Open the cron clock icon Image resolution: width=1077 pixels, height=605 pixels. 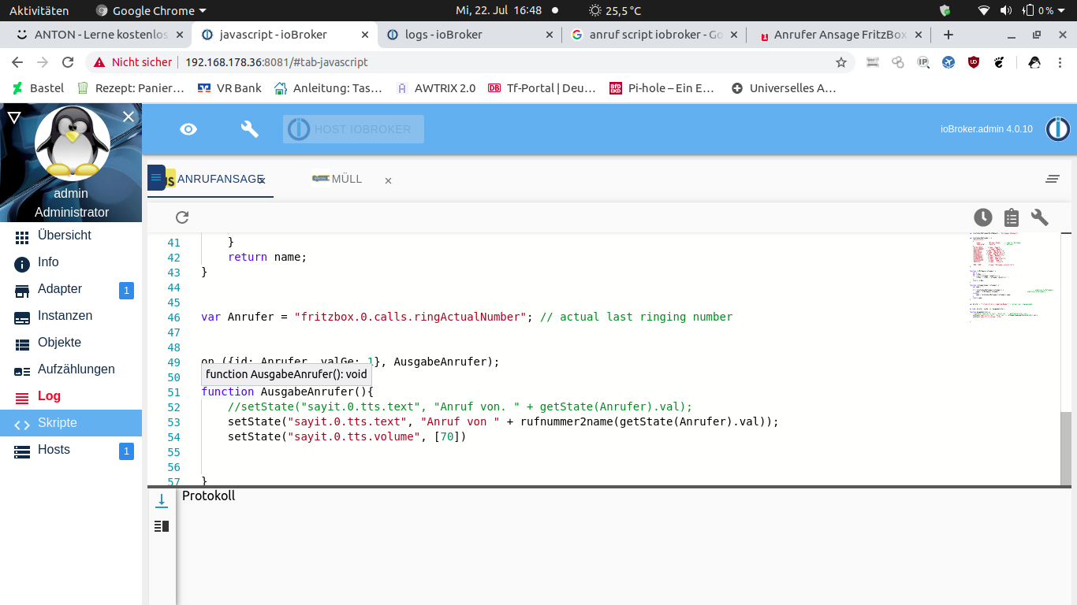tap(982, 217)
